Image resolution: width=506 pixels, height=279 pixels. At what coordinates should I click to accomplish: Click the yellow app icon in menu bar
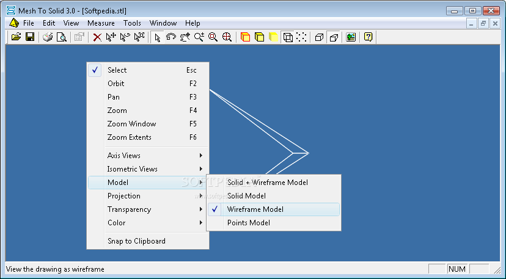[x=14, y=23]
